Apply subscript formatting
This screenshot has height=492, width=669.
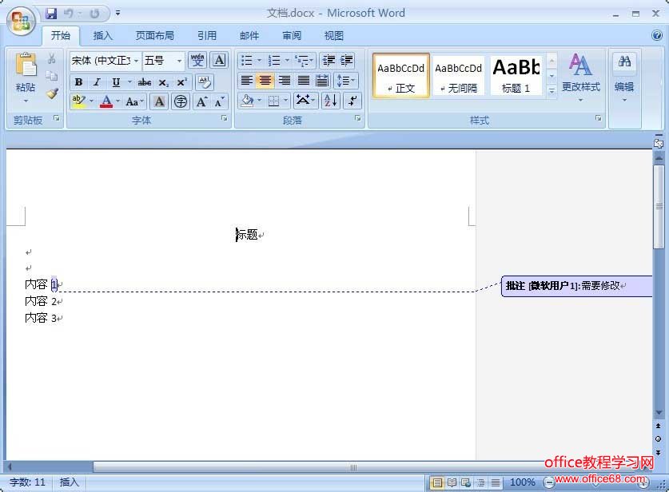[x=162, y=81]
